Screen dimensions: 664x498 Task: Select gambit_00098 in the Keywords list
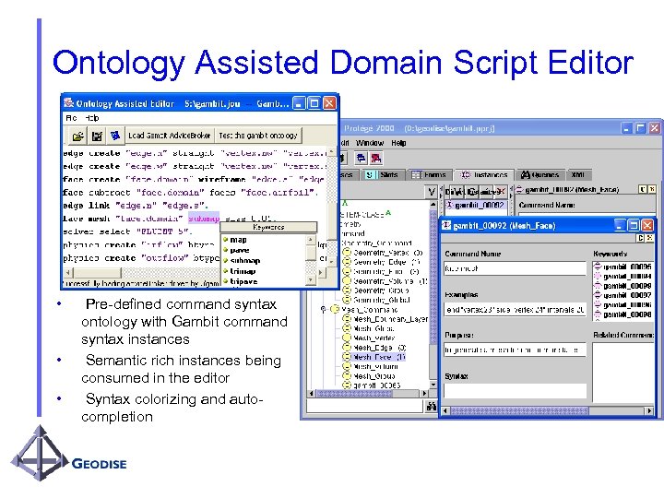click(622, 314)
